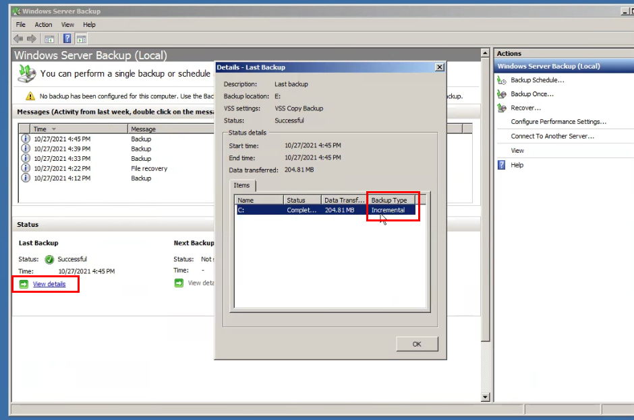Click the Next Backup green arrow icon
This screenshot has height=420, width=634.
coord(179,283)
